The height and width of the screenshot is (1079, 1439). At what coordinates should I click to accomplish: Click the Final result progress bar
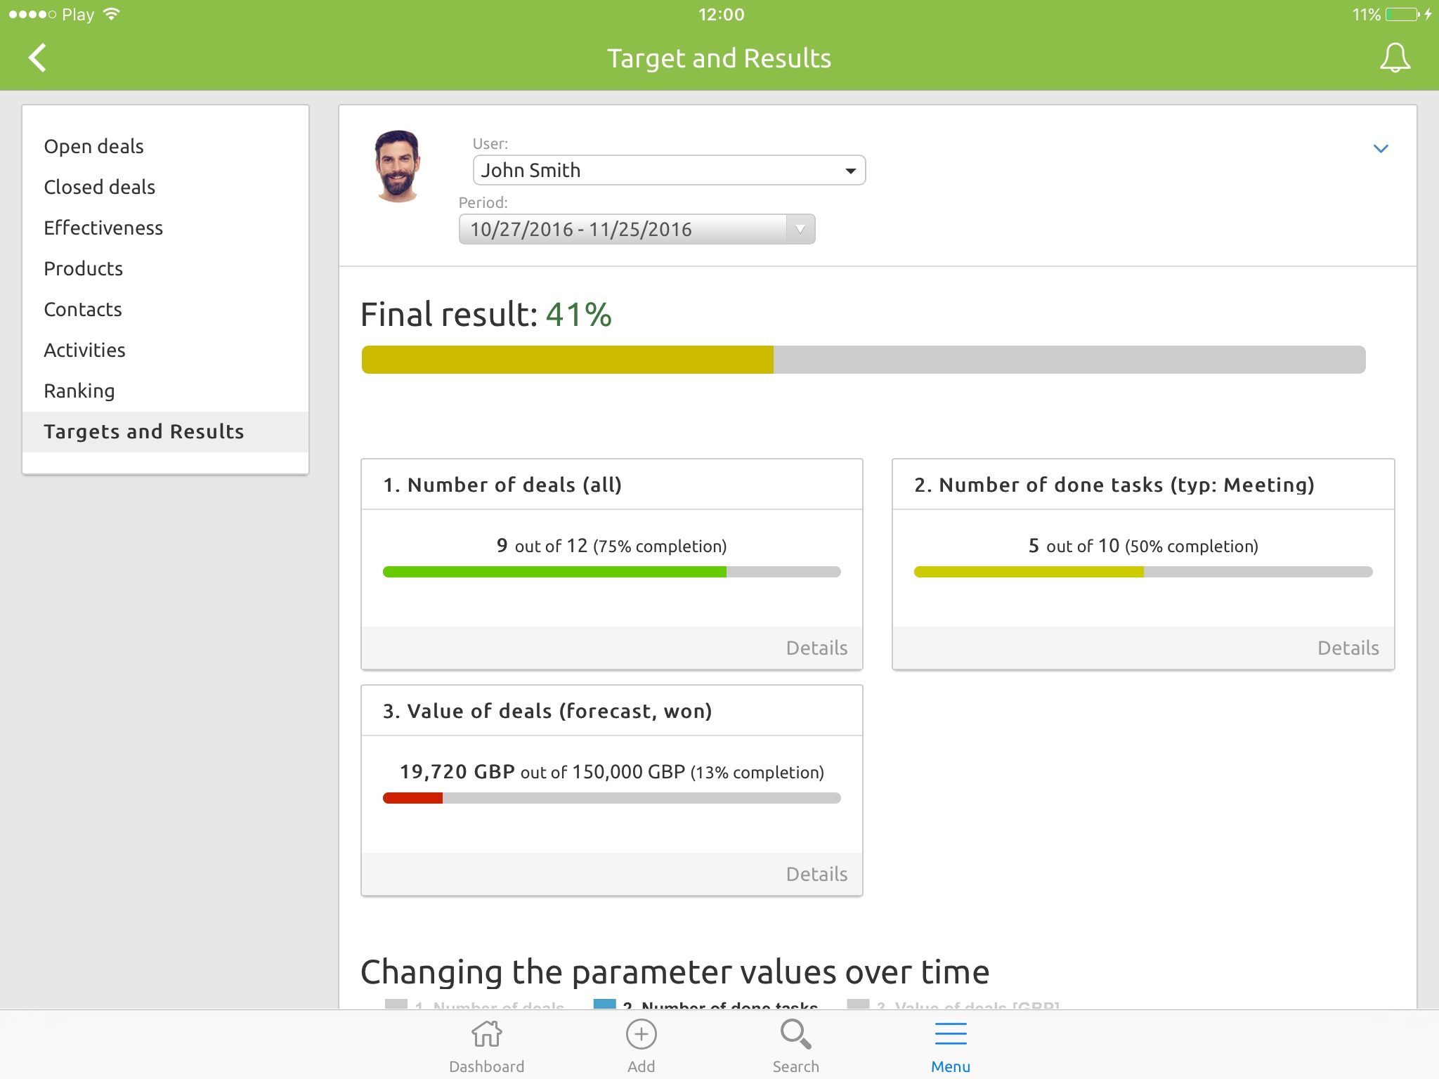click(863, 360)
